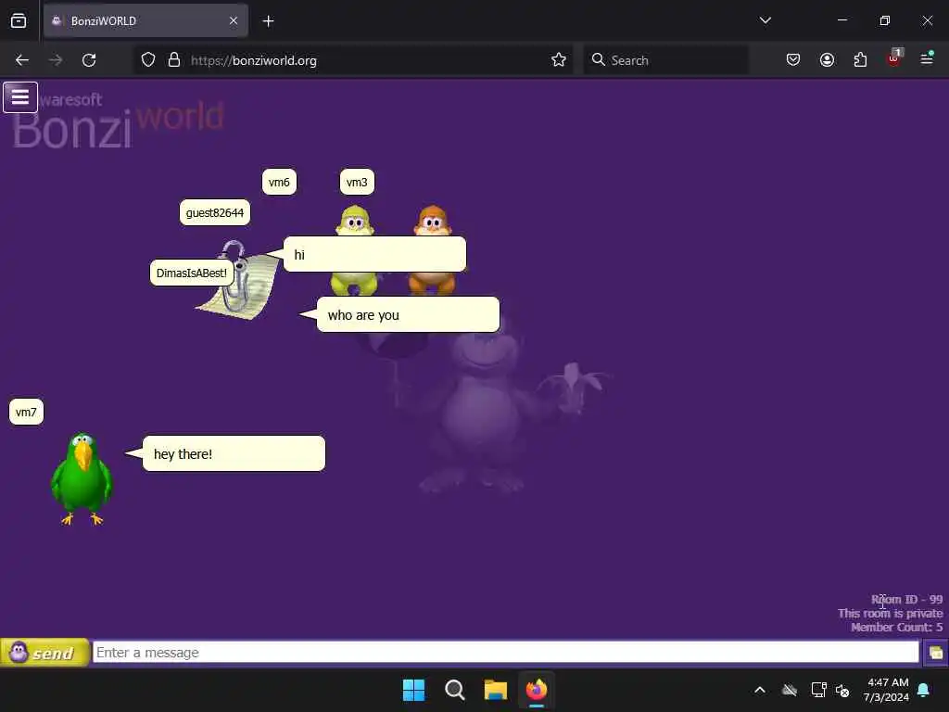Open File Explorer from taskbar
Viewport: 949px width, 712px height.
(496, 690)
